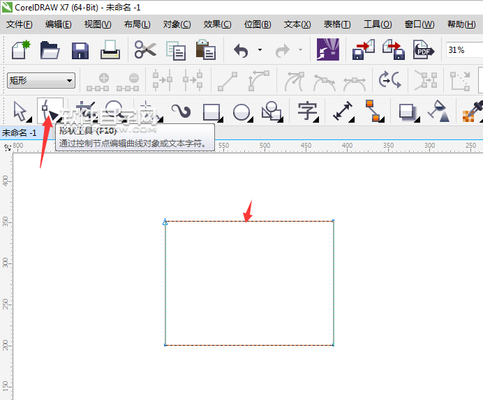Open the 位图(B) menu

click(x=258, y=24)
